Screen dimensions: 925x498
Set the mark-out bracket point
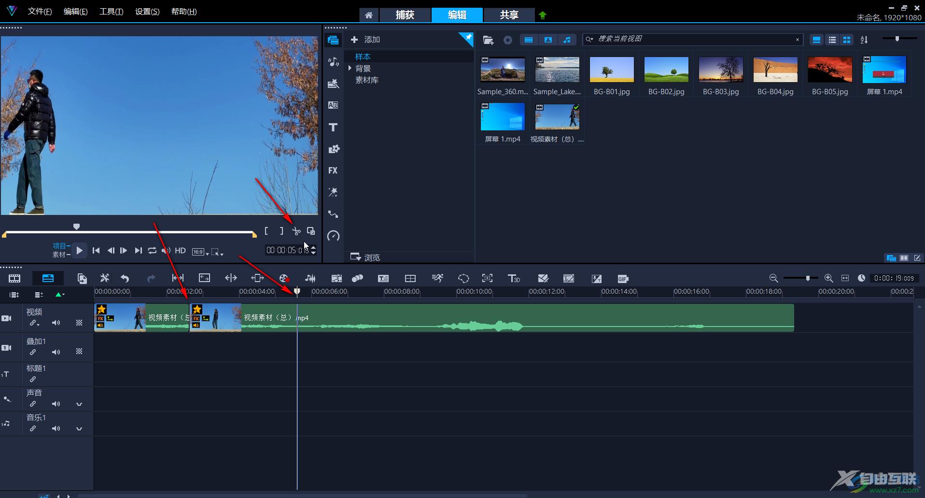point(281,231)
